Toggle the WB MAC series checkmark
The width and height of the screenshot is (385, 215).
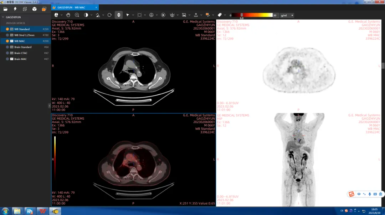pos(7,41)
